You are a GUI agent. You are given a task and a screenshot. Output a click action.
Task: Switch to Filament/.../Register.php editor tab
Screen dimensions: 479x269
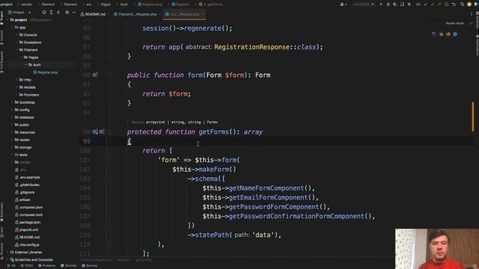tap(135, 14)
